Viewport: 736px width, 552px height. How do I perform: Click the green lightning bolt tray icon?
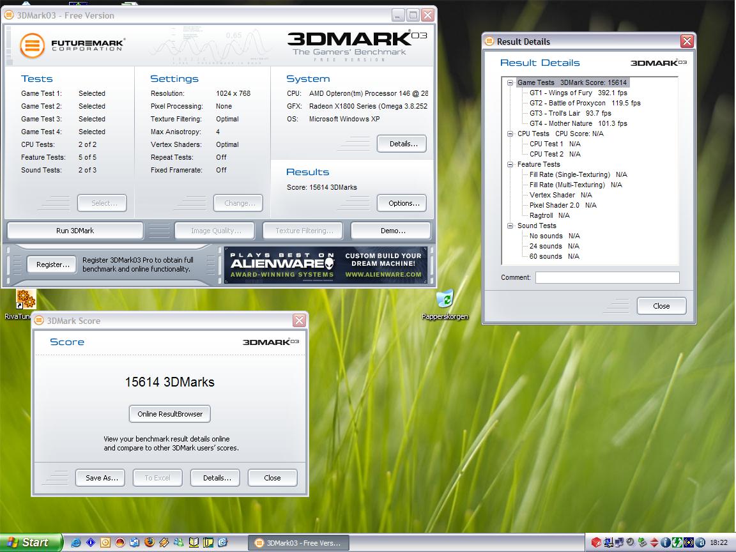click(677, 542)
